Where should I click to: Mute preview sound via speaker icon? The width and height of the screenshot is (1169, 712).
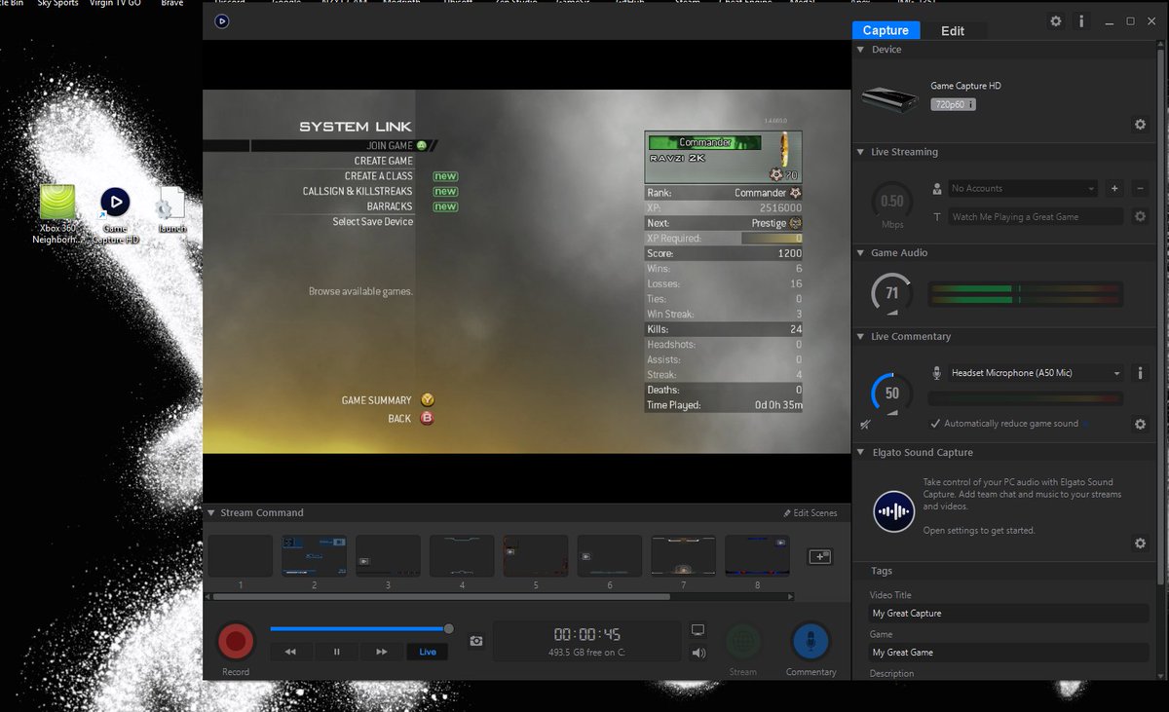pyautogui.click(x=698, y=653)
